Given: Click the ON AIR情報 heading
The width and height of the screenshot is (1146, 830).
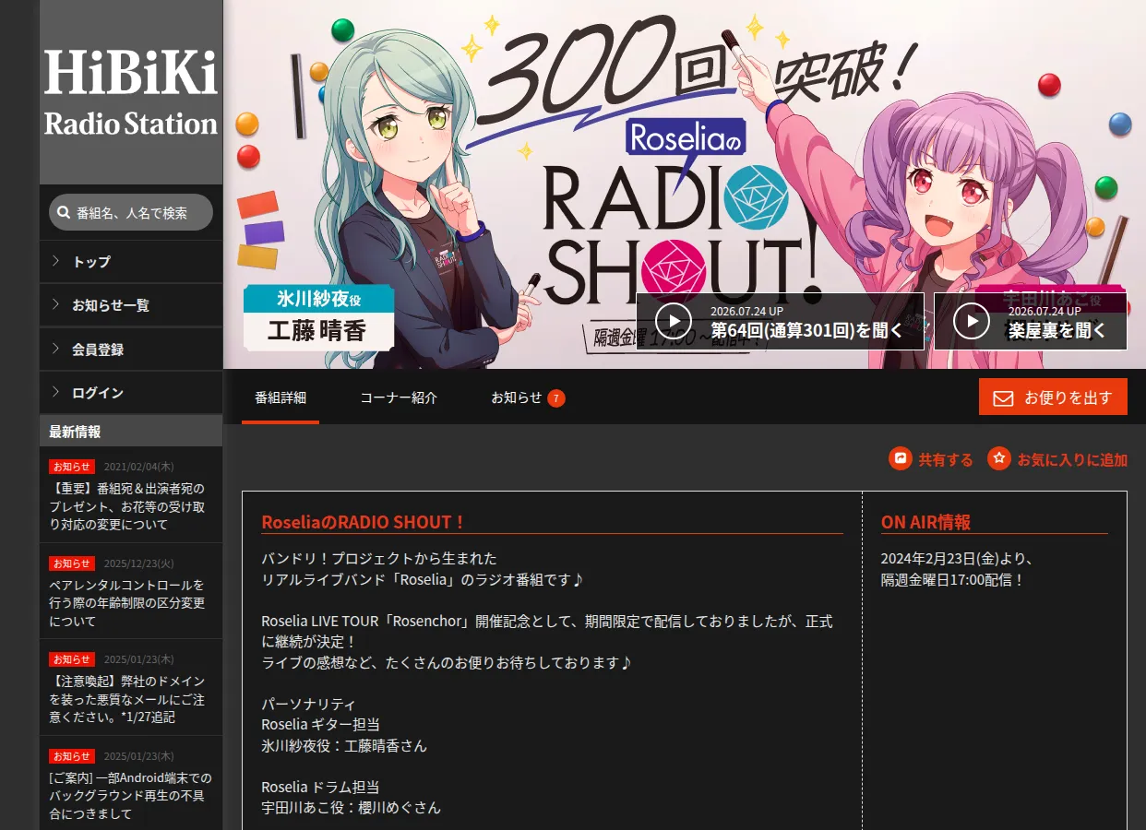Looking at the screenshot, I should 925,522.
